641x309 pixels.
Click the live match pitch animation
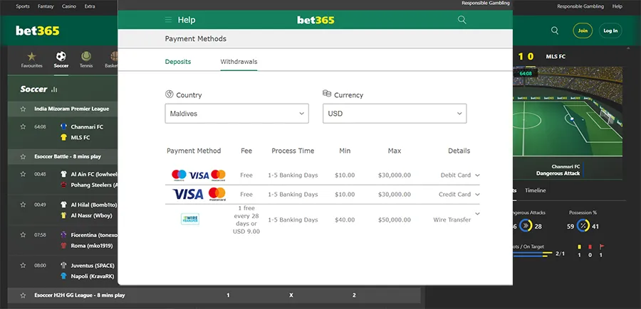coord(568,112)
